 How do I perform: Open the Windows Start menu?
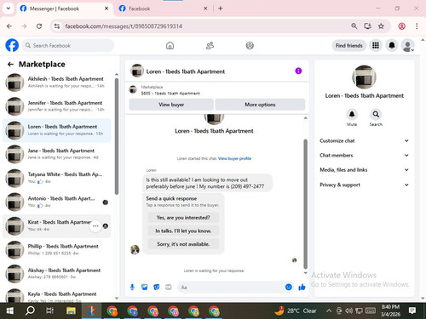tap(9, 310)
